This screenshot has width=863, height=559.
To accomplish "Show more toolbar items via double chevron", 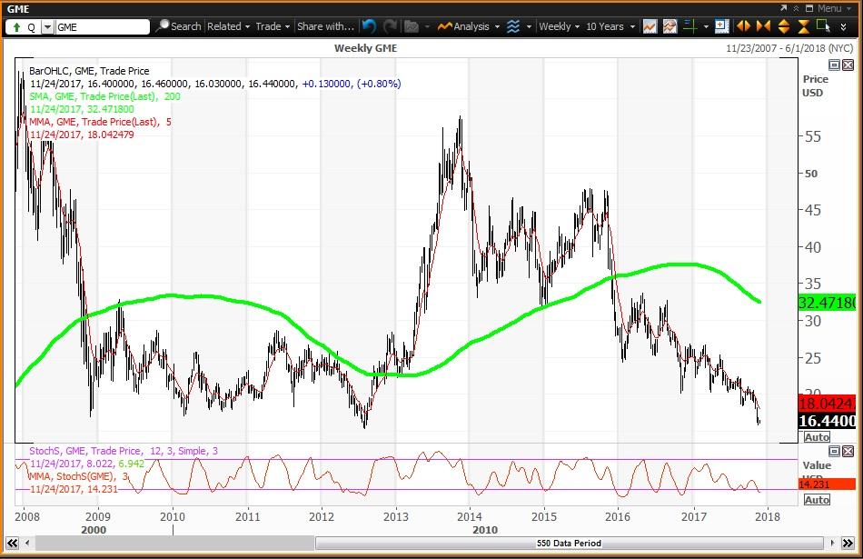I will [843, 26].
